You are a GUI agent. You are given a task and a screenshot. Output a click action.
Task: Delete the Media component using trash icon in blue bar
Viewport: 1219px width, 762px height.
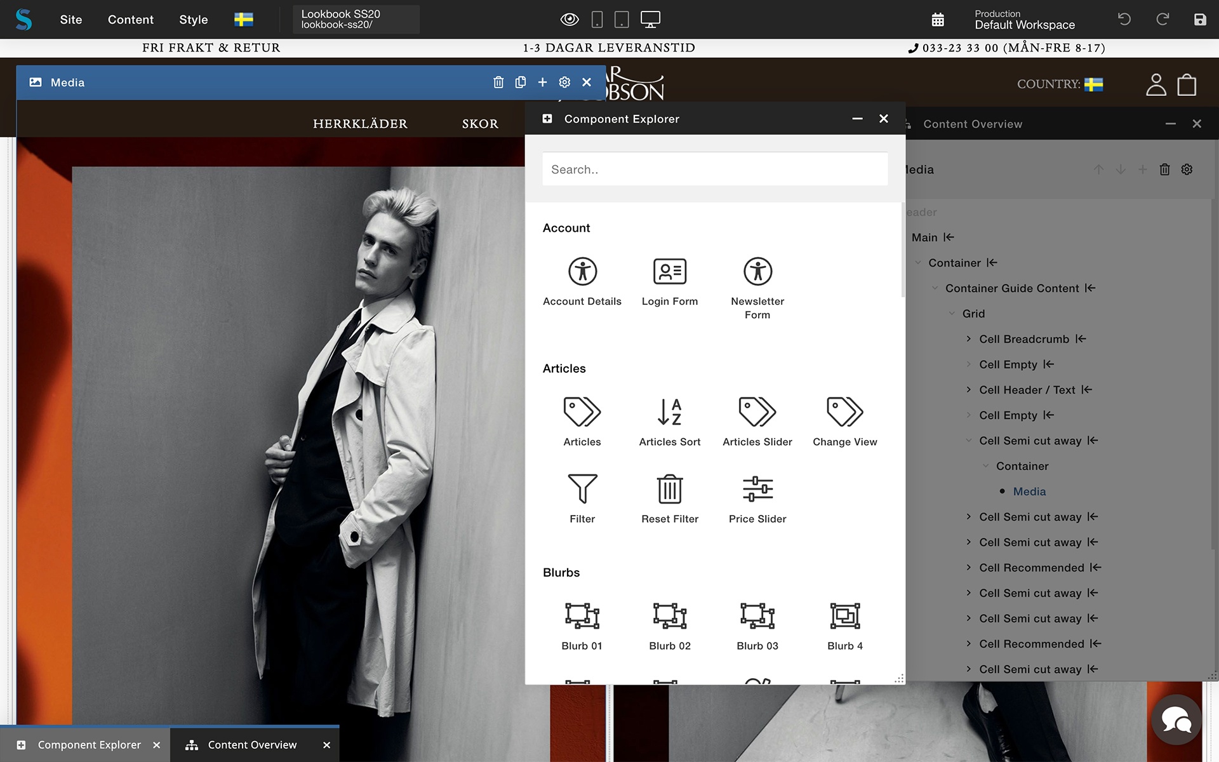(498, 82)
